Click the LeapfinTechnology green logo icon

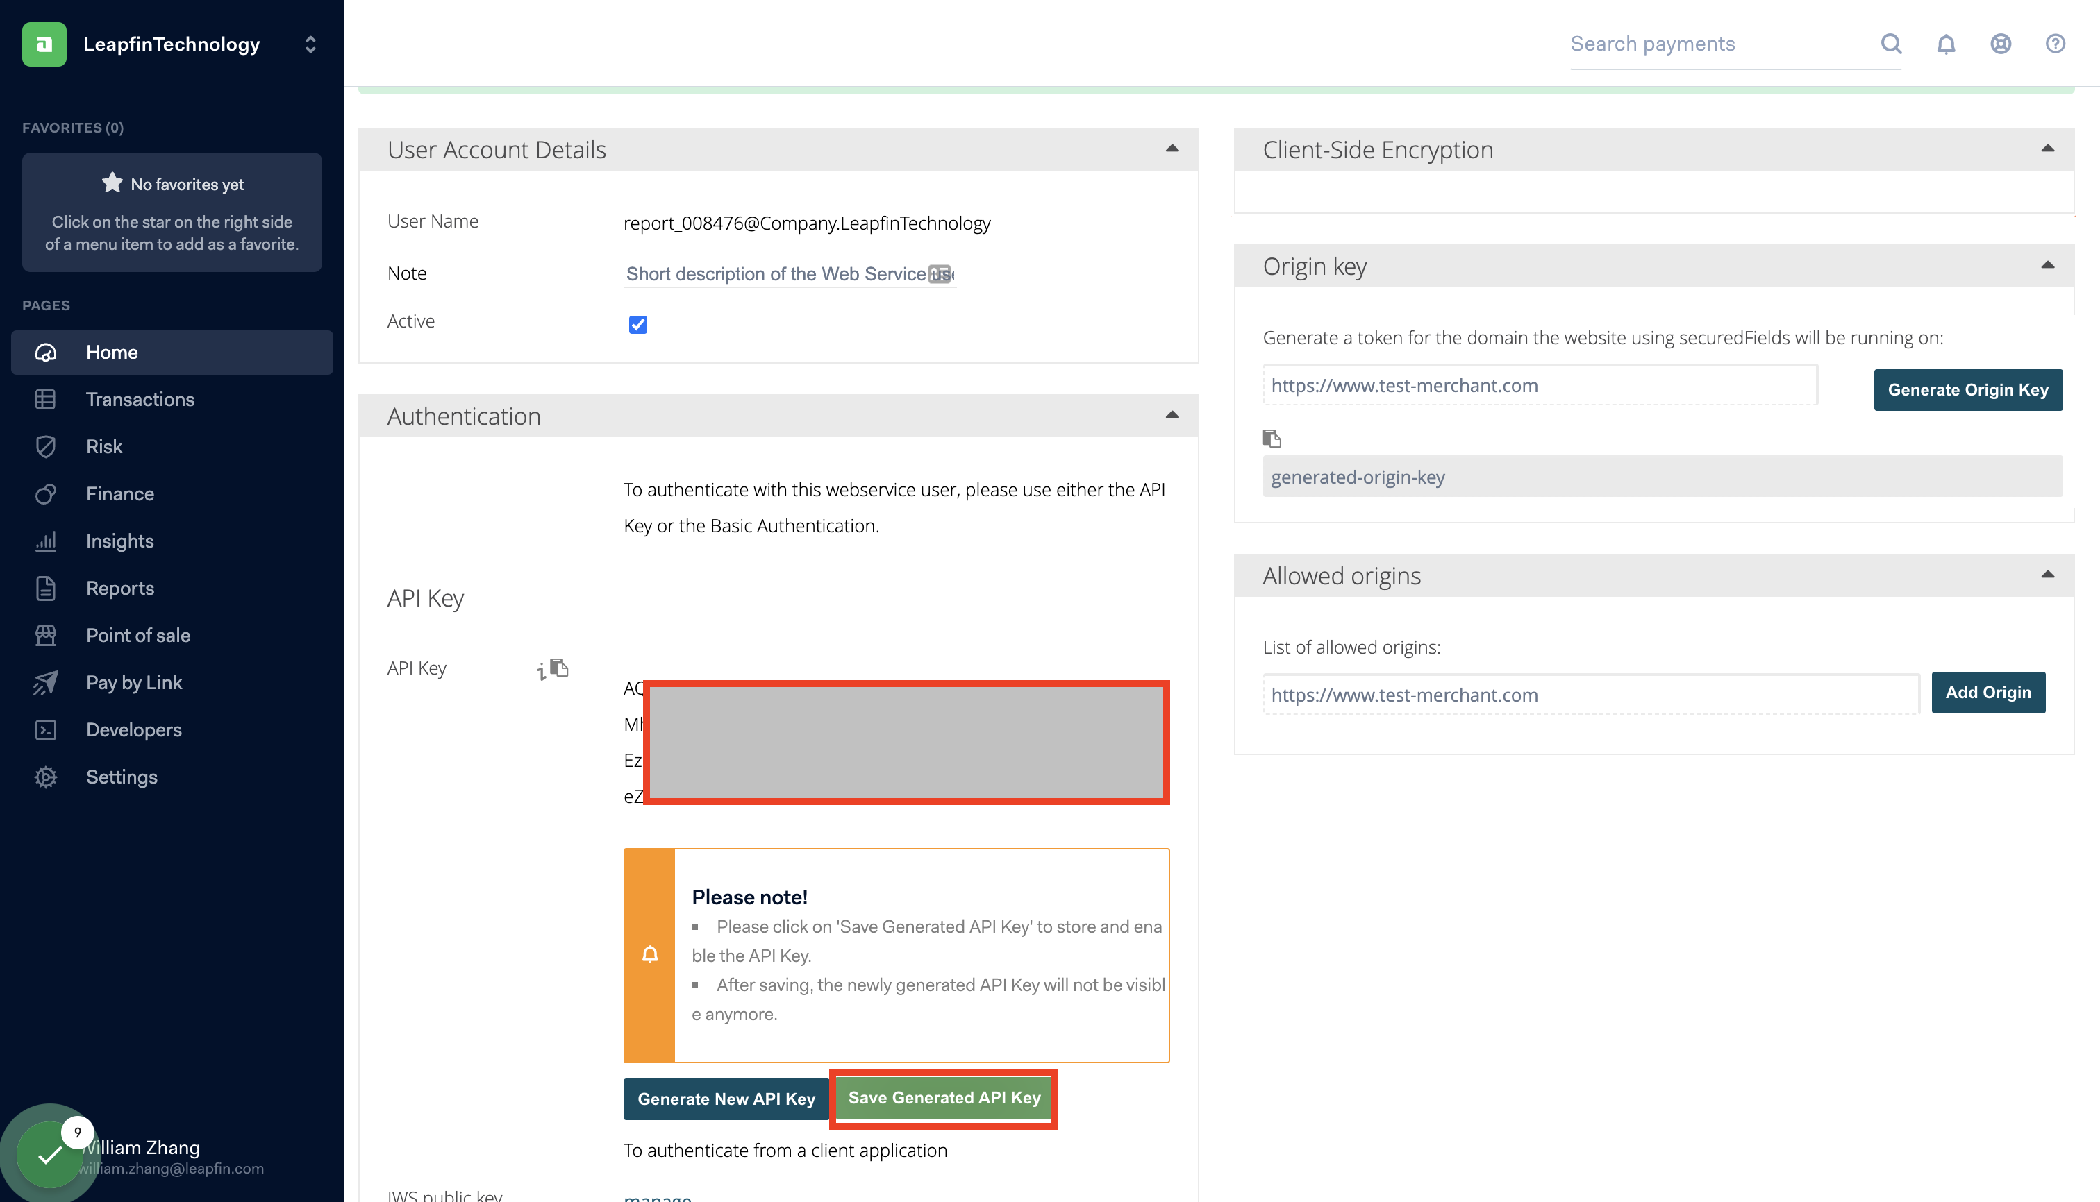pos(44,44)
